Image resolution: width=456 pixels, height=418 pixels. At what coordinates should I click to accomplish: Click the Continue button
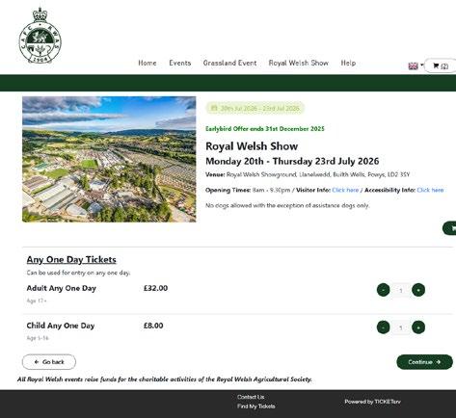click(424, 362)
